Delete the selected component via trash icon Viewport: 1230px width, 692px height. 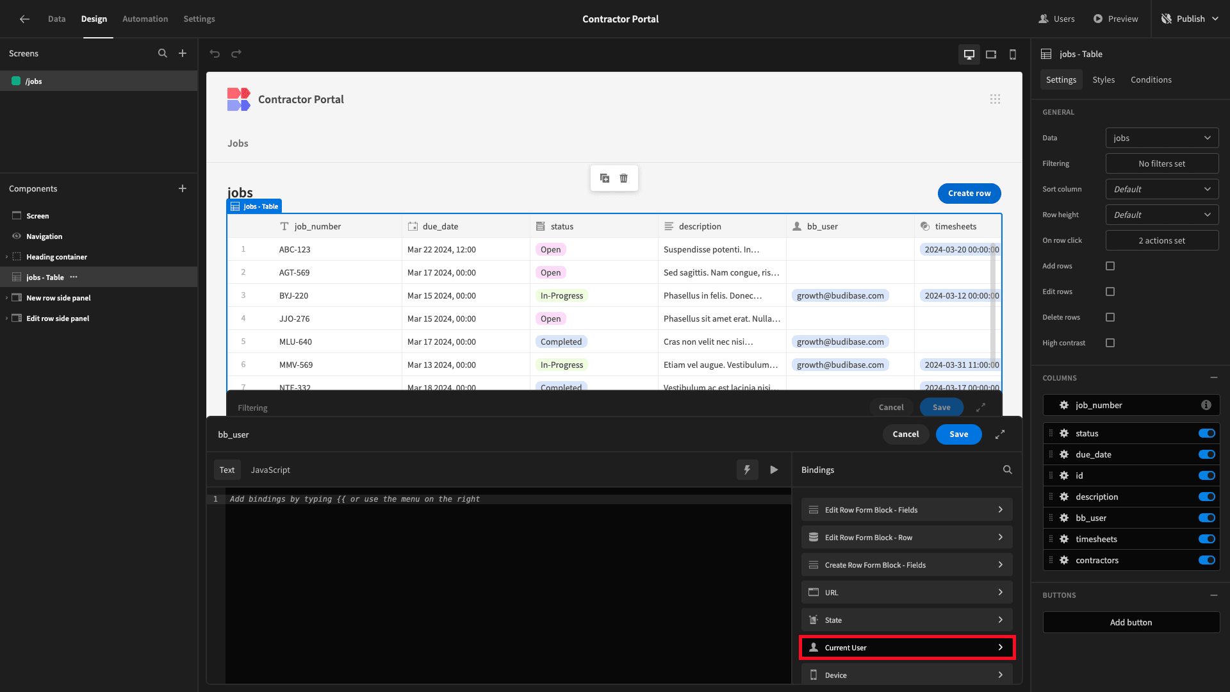pos(624,178)
